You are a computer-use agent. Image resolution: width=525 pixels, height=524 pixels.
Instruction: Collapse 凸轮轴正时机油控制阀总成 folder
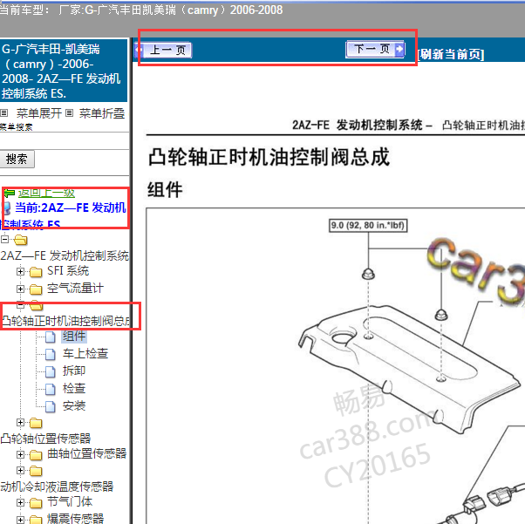point(20,305)
